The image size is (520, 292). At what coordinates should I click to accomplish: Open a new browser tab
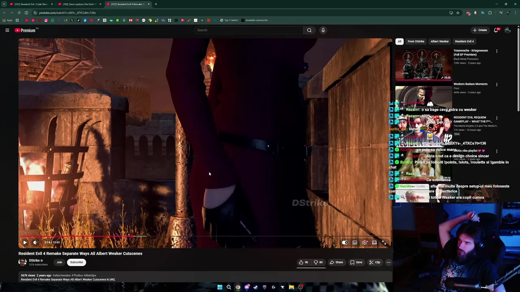156,4
